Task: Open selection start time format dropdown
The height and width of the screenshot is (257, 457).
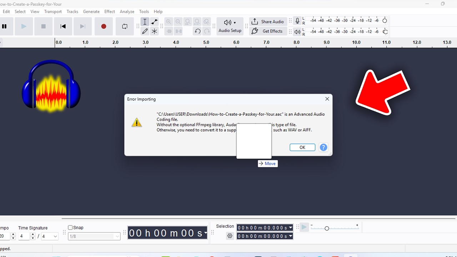Action: pyautogui.click(x=291, y=228)
